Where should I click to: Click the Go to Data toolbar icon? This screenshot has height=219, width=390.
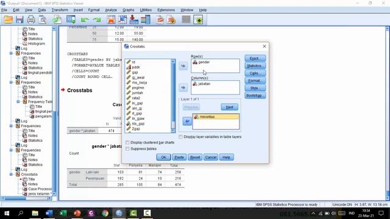point(111,19)
